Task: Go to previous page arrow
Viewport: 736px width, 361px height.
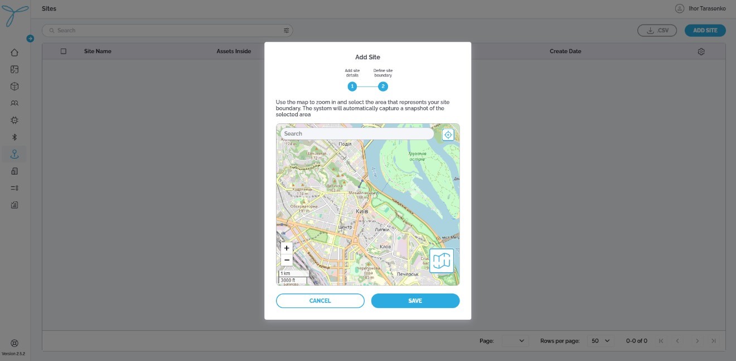Action: pyautogui.click(x=677, y=340)
